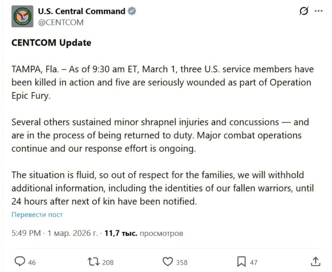Click the bookmark count 47

(254, 262)
